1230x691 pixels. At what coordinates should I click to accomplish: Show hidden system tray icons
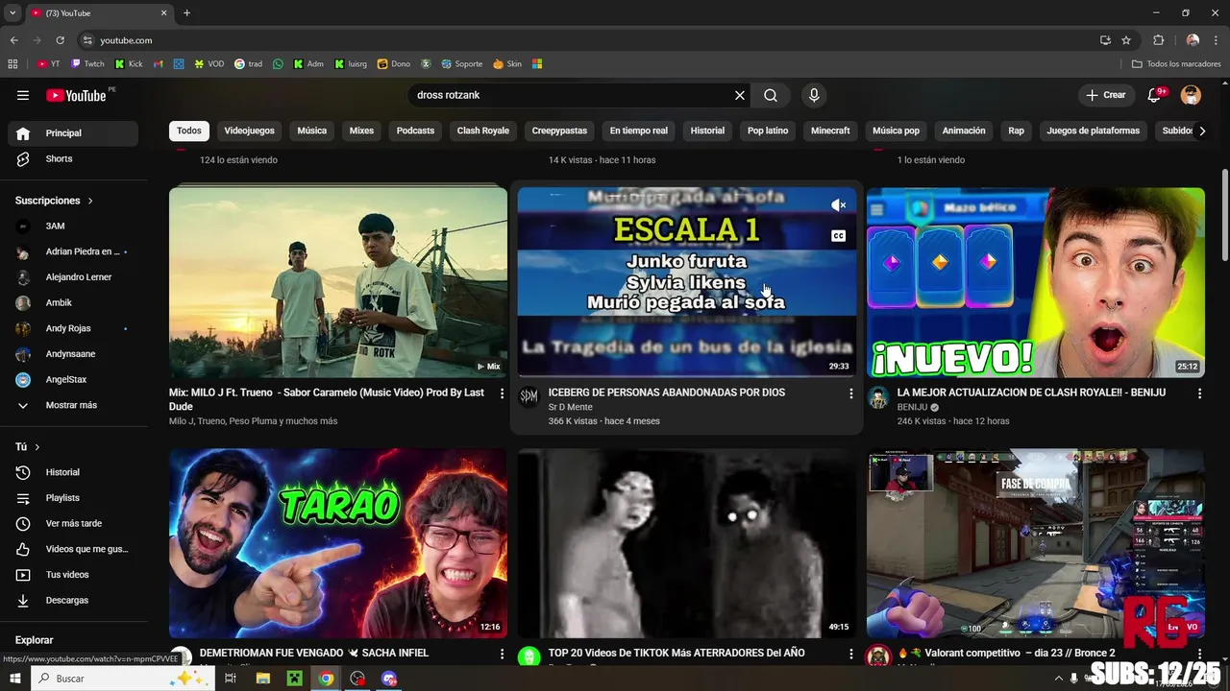1059,679
